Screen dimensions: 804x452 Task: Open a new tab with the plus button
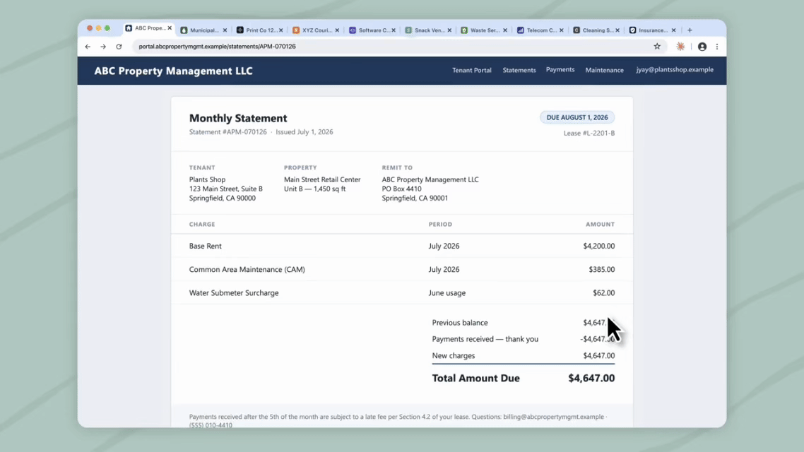(x=690, y=30)
